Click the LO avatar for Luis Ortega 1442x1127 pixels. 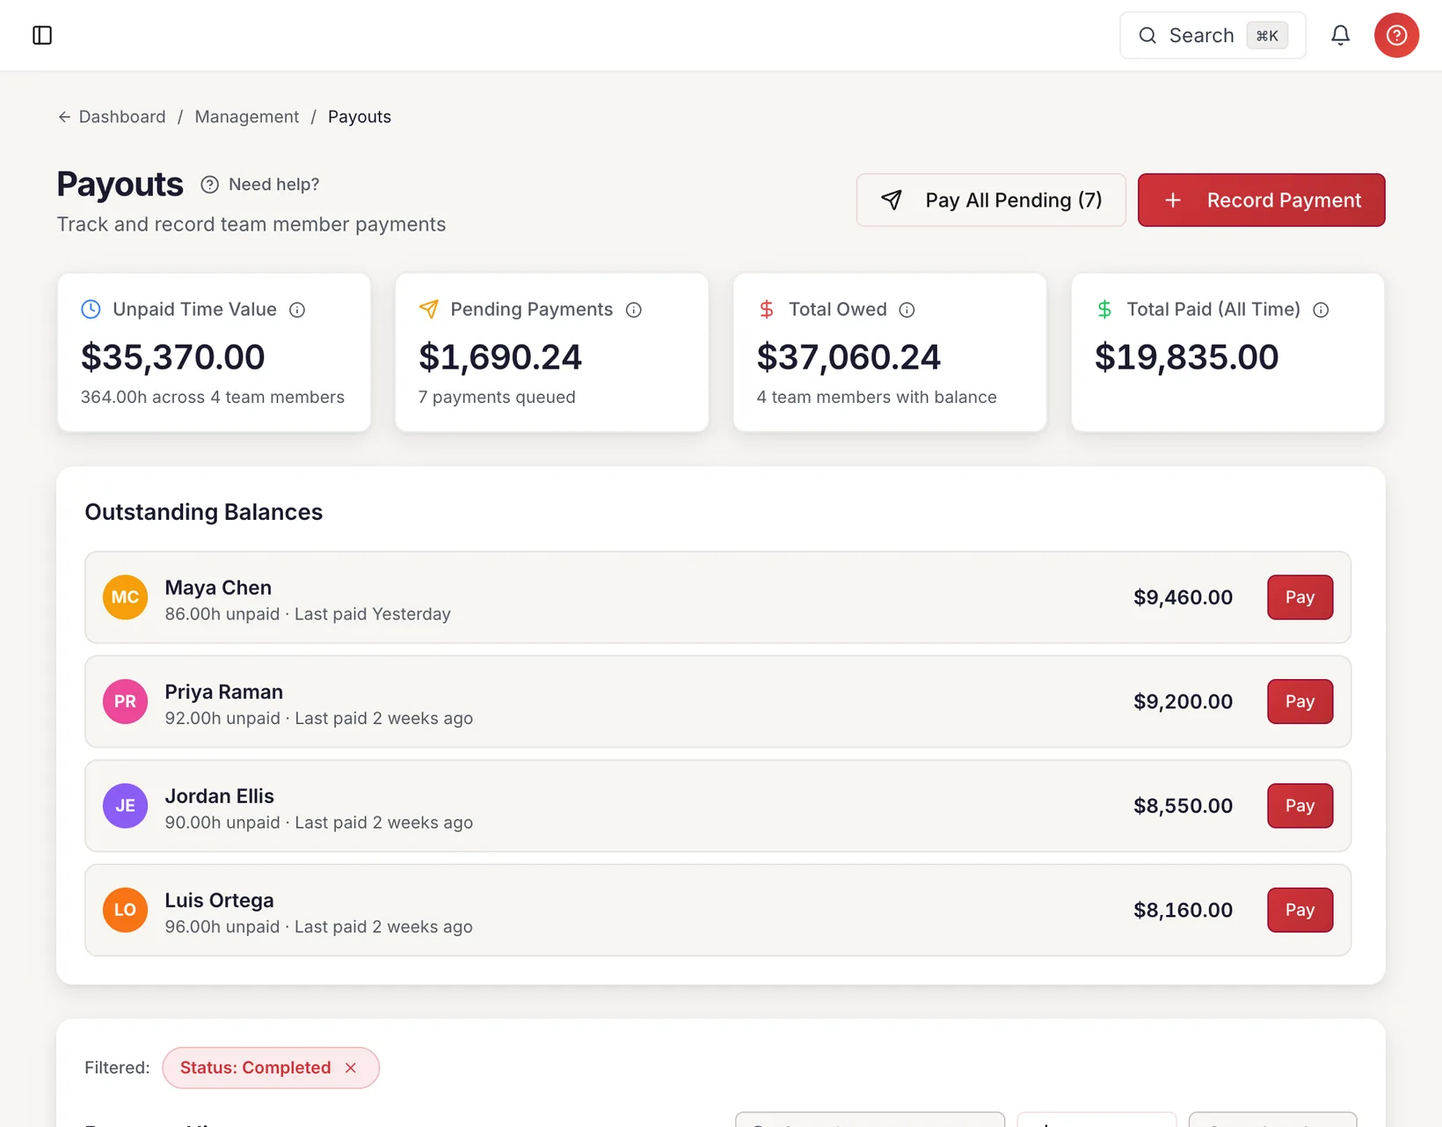[125, 910]
